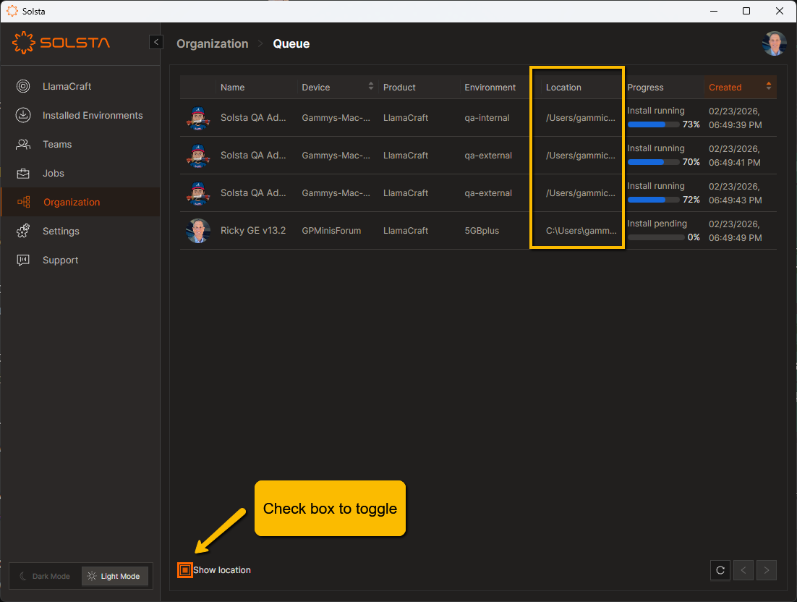Open Installed Environments page

coord(80,116)
